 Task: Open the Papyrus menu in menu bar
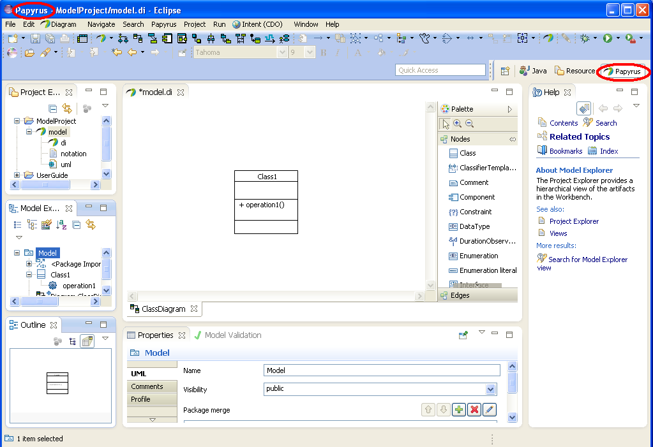coord(163,25)
